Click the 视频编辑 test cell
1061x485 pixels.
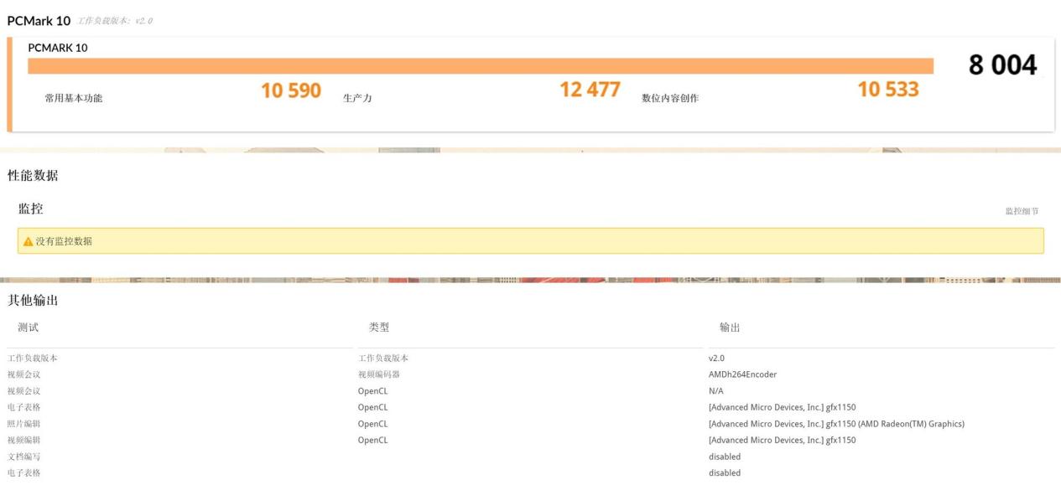(24, 440)
